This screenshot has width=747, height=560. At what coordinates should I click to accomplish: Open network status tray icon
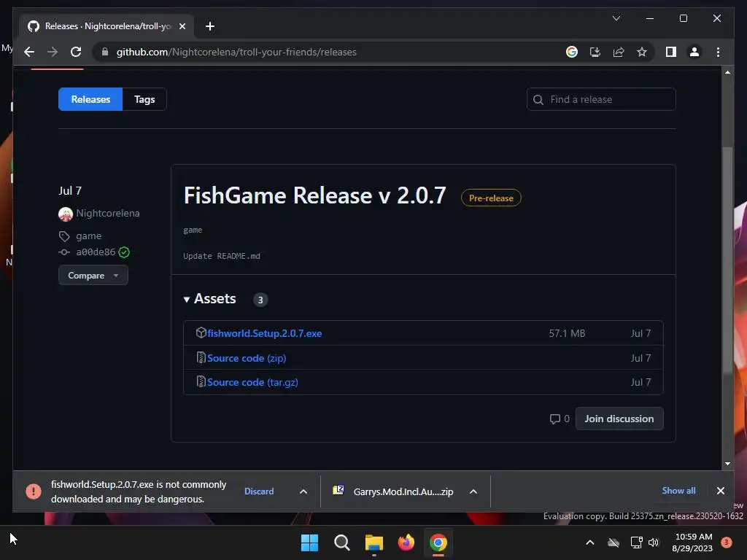tap(636, 542)
